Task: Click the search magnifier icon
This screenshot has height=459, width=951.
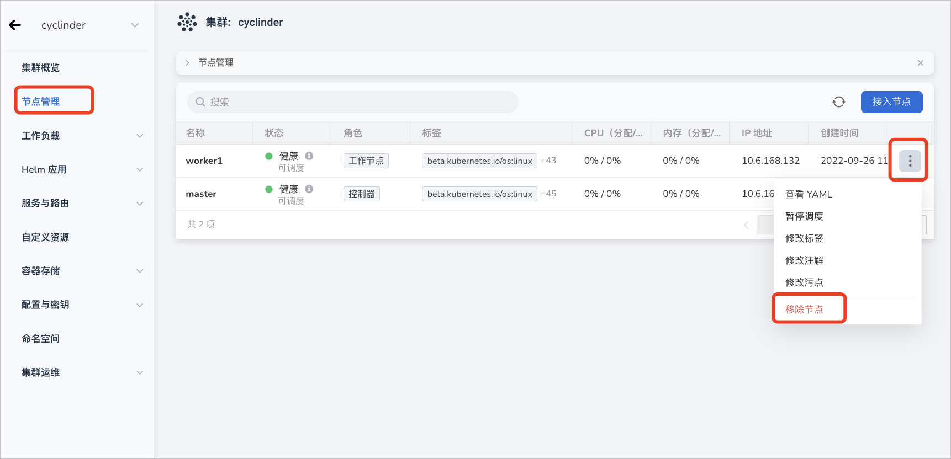Action: [x=200, y=102]
